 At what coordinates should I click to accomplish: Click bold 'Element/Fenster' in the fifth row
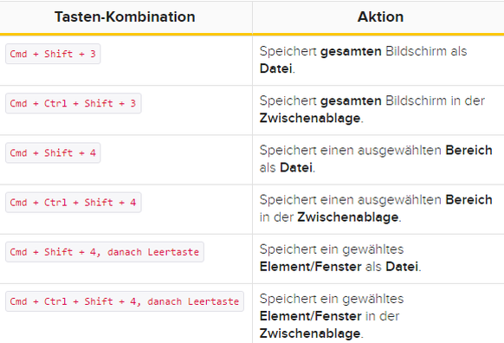click(311, 267)
